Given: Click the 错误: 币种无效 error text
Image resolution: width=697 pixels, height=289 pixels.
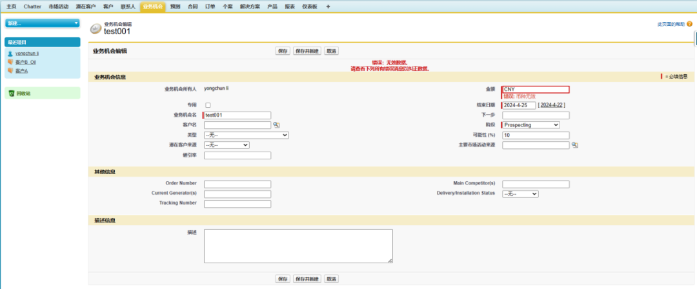Looking at the screenshot, I should pyautogui.click(x=519, y=97).
